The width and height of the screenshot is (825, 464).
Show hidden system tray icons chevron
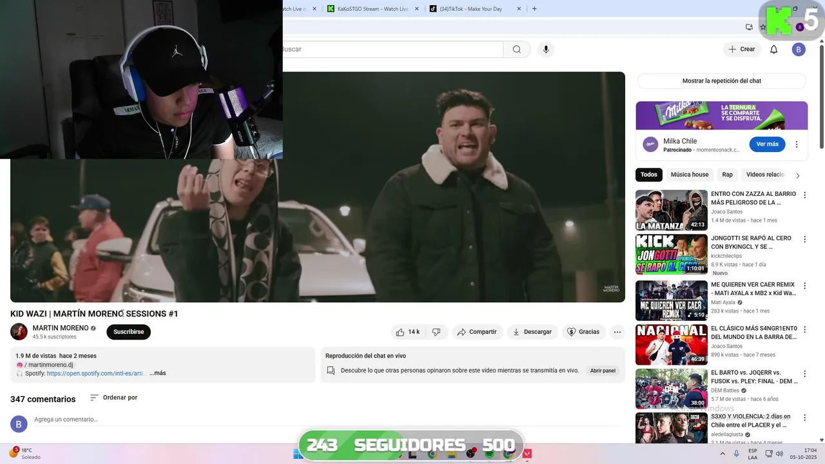coord(723,454)
